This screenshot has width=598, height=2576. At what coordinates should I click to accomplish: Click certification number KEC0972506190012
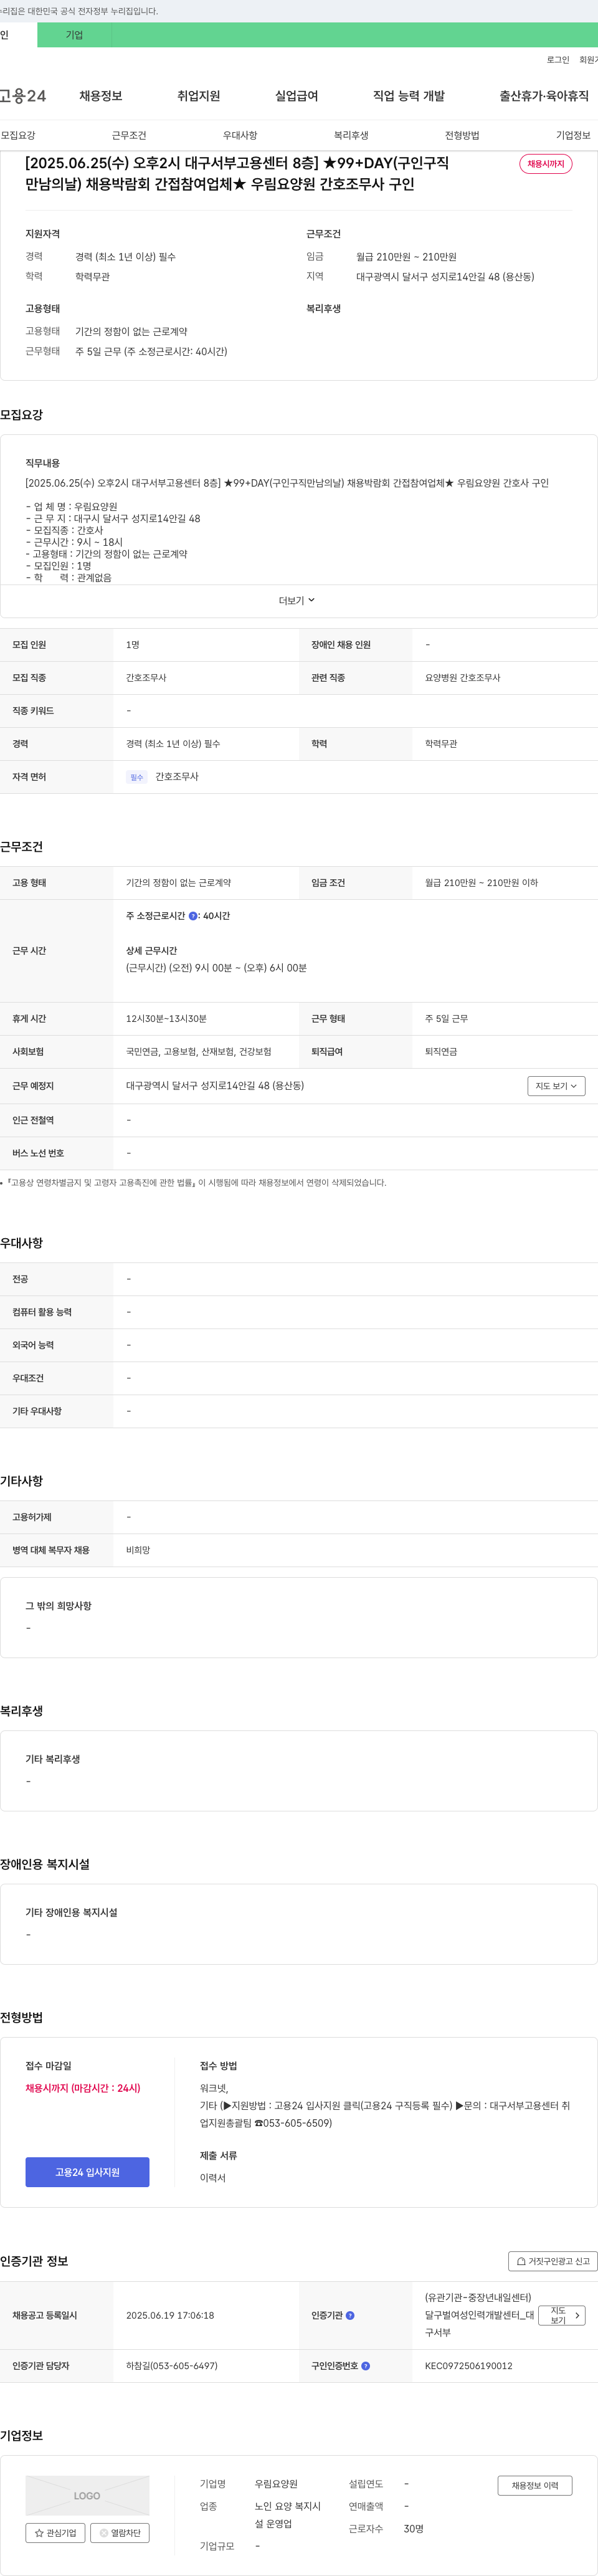468,2366
